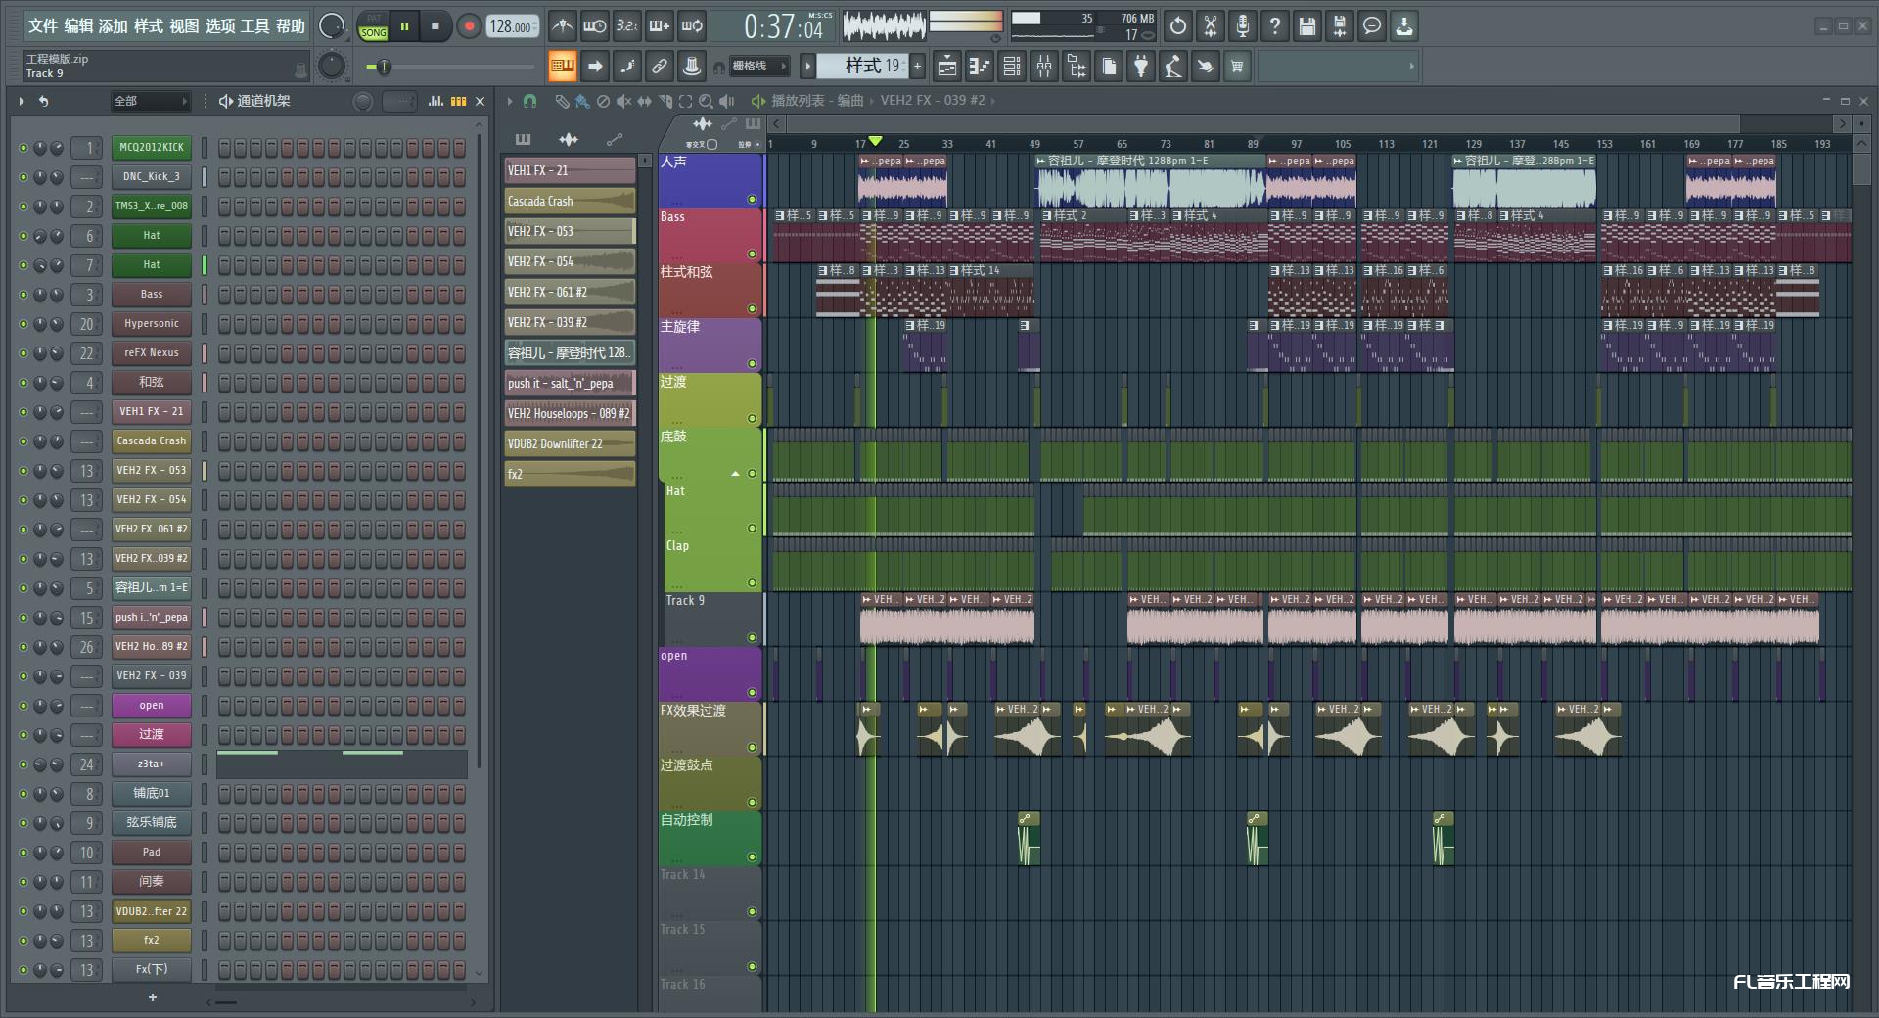Open the 文件 menu
The width and height of the screenshot is (1879, 1018).
[x=43, y=26]
